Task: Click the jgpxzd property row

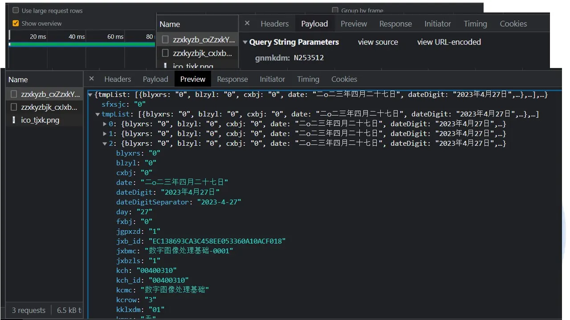Action: pyautogui.click(x=138, y=232)
